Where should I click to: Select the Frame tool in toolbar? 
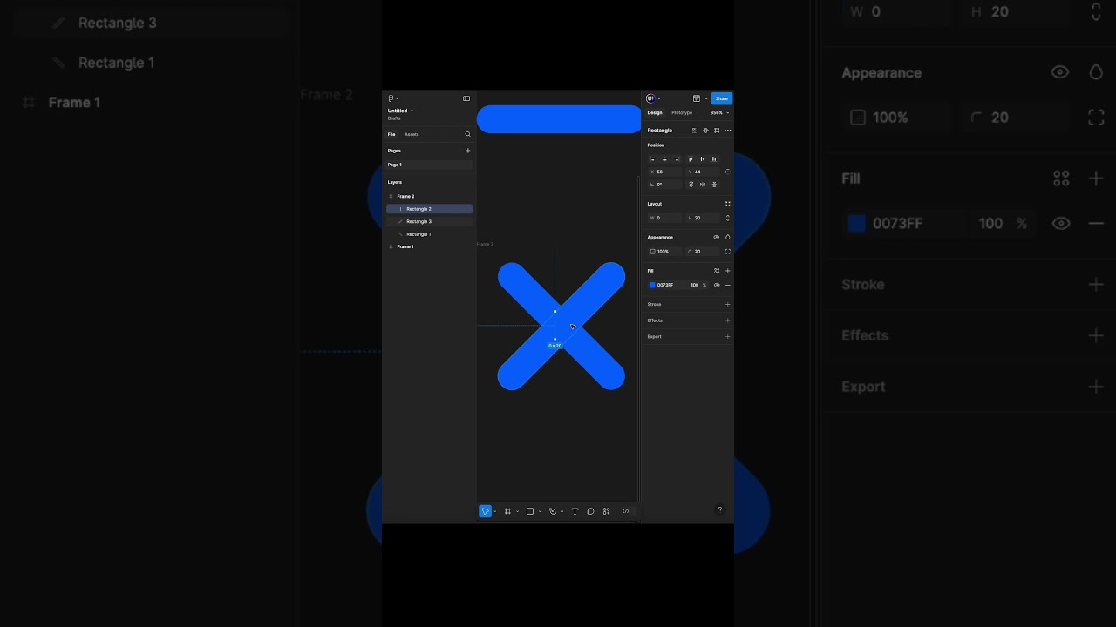507,511
